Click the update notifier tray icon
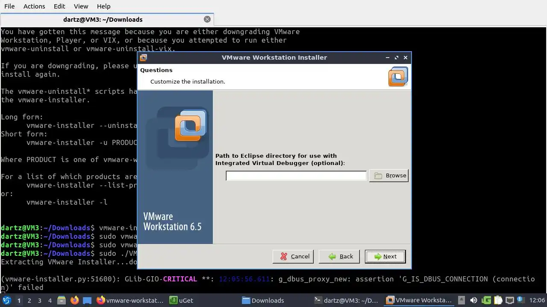The width and height of the screenshot is (547, 307). tap(521, 301)
